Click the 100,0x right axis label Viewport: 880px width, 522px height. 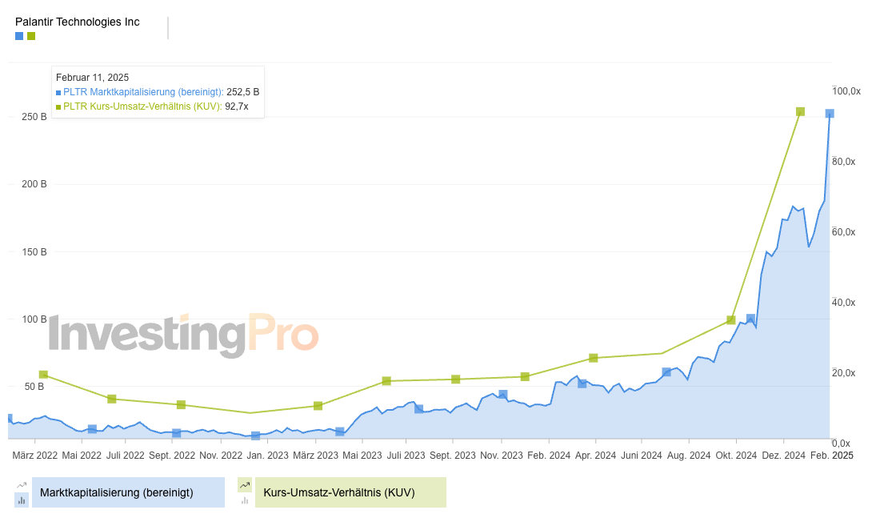(846, 91)
